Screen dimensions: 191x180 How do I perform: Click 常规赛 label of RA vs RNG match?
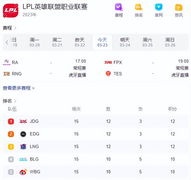pyautogui.click(x=80, y=68)
